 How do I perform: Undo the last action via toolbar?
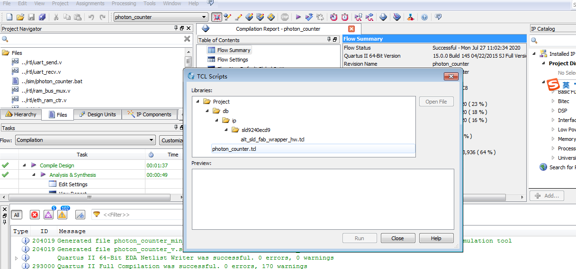coord(91,17)
